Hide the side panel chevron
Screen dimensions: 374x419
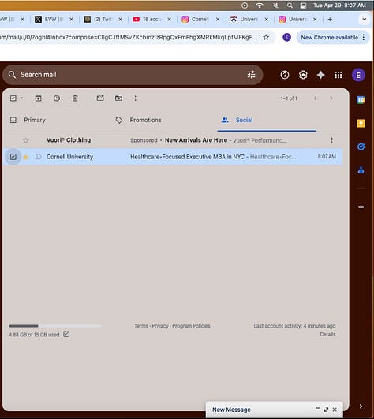361,406
